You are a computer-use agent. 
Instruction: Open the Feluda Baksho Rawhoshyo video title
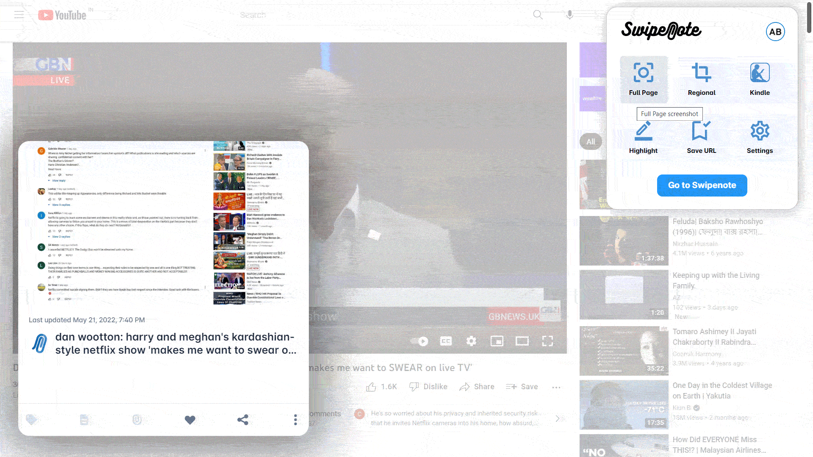click(x=718, y=227)
